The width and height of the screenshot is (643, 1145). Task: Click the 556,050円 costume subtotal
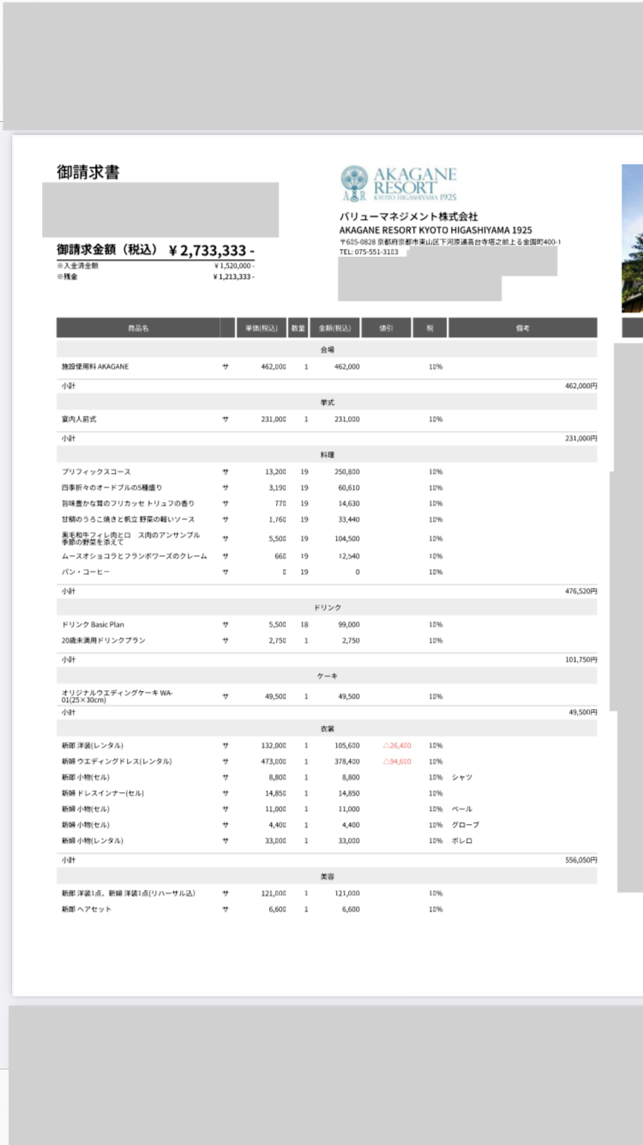tap(580, 859)
